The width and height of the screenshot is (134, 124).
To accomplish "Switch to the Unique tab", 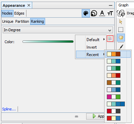I will pos(8,21).
